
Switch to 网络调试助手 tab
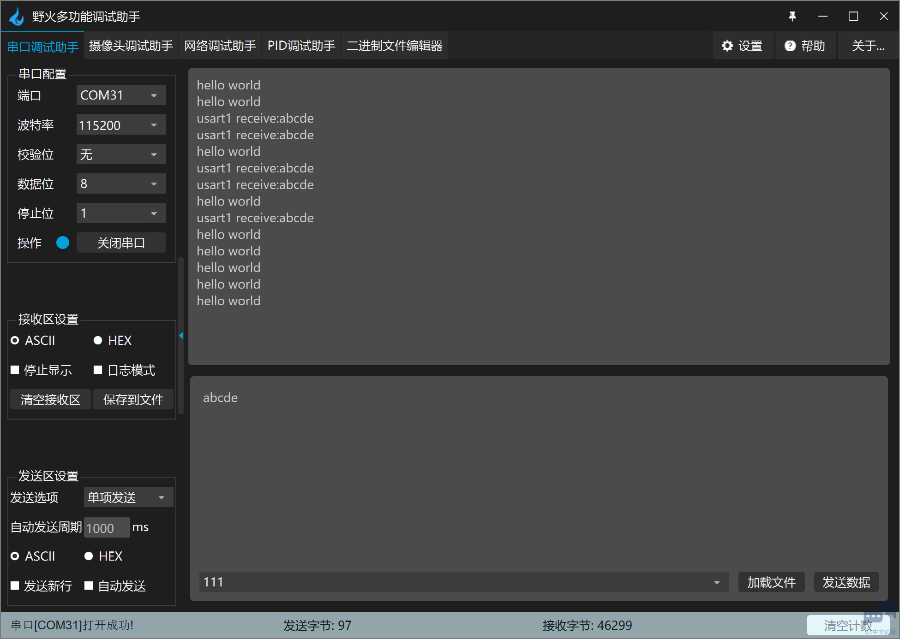(220, 46)
